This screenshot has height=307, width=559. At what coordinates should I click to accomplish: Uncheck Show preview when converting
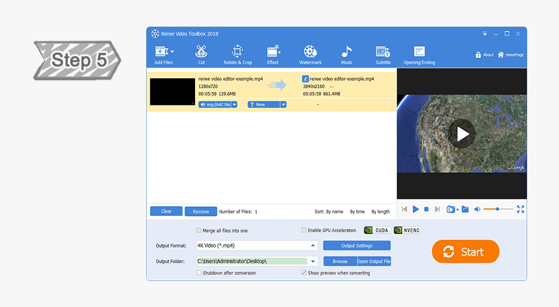[x=304, y=273]
